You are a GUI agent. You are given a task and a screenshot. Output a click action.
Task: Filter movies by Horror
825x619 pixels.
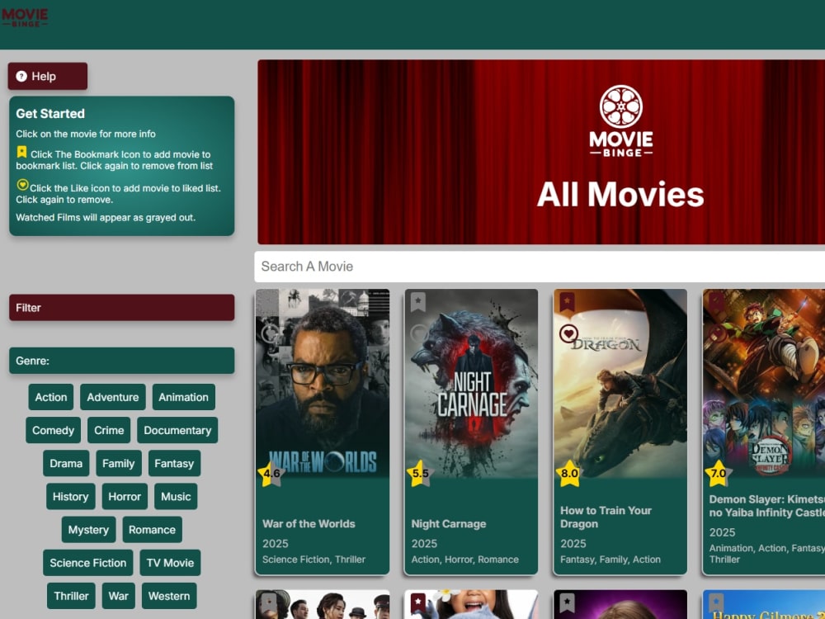pos(125,496)
